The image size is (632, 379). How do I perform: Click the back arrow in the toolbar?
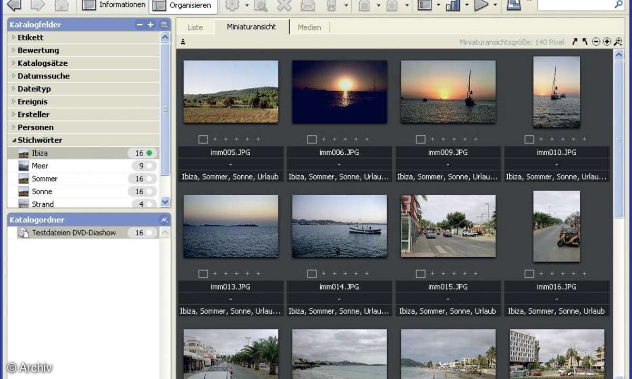click(14, 5)
